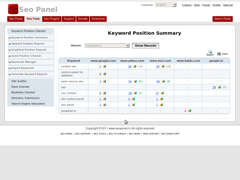Click the Show Records button
Image resolution: width=240 pixels, height=180 pixels.
coord(146,46)
